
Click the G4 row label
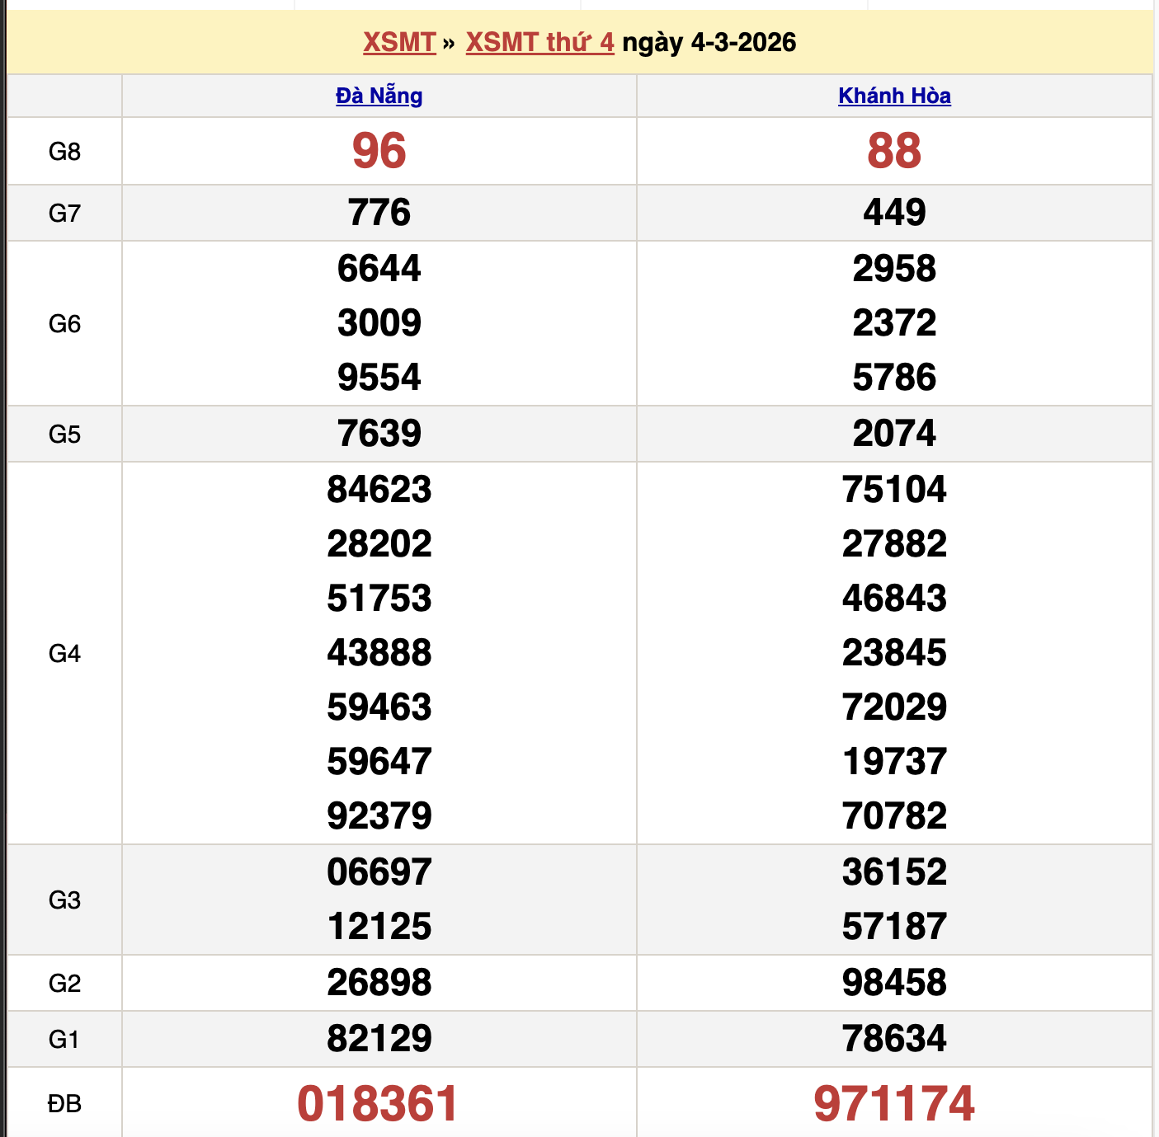tap(64, 654)
